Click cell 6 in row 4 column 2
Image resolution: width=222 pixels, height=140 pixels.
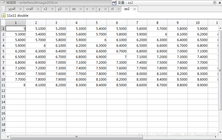(x=36, y=45)
